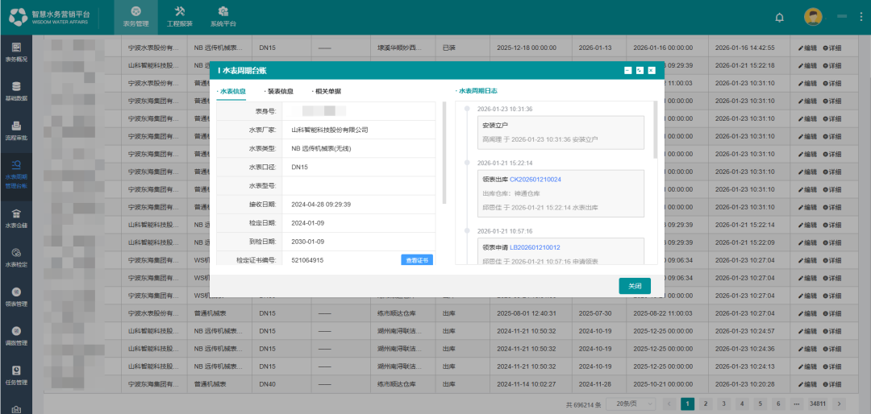Viewport: 871px width, 414px height.
Task: Open 领表管理 sidebar module
Action: pos(16,296)
